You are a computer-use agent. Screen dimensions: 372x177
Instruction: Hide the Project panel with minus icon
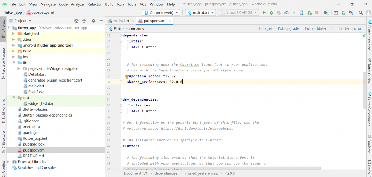101,21
